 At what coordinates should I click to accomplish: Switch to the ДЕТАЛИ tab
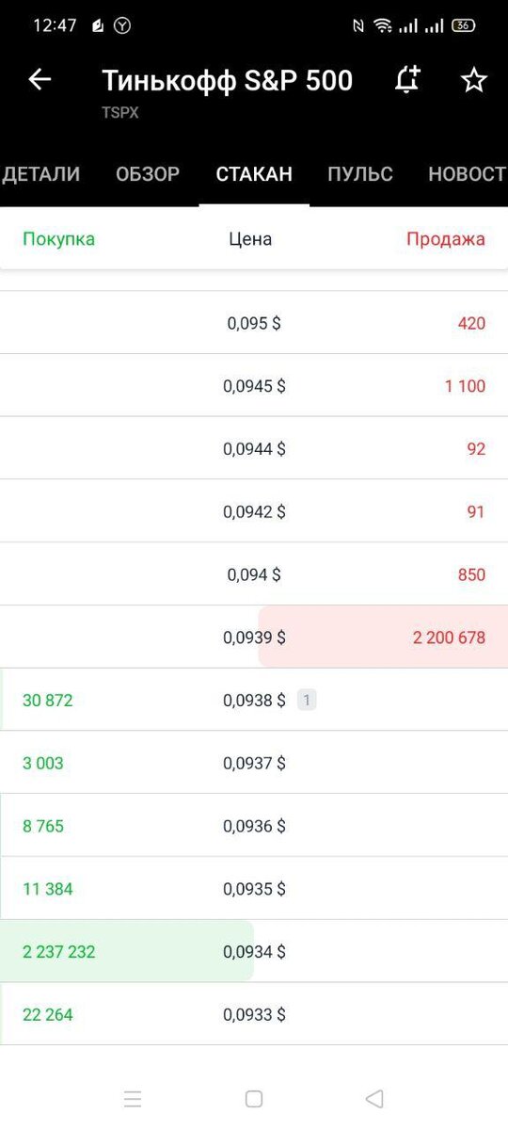click(40, 174)
